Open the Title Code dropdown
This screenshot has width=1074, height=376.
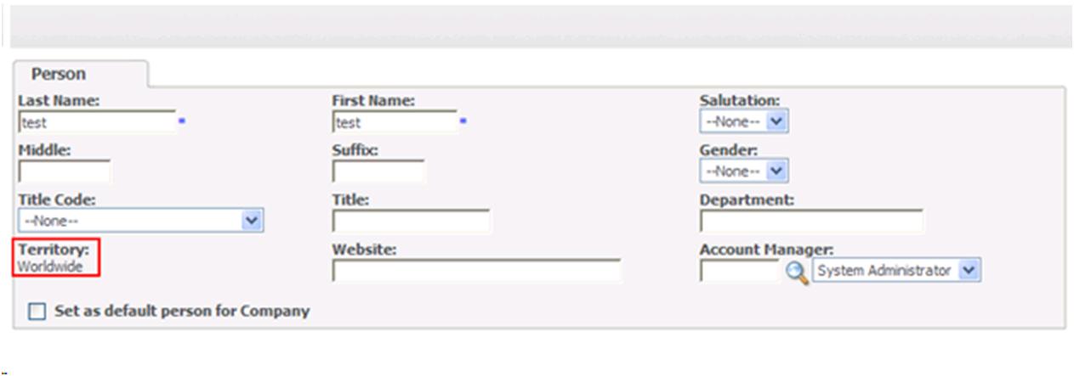coord(140,221)
